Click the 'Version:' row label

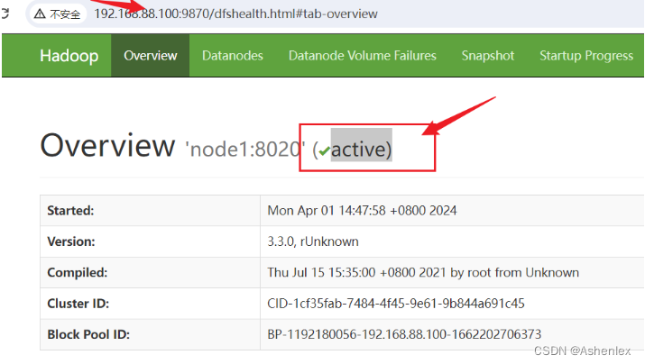pyautogui.click(x=70, y=241)
